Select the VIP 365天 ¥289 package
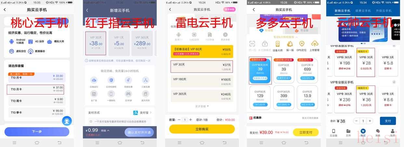This screenshot has height=147, width=404. coord(143,43)
